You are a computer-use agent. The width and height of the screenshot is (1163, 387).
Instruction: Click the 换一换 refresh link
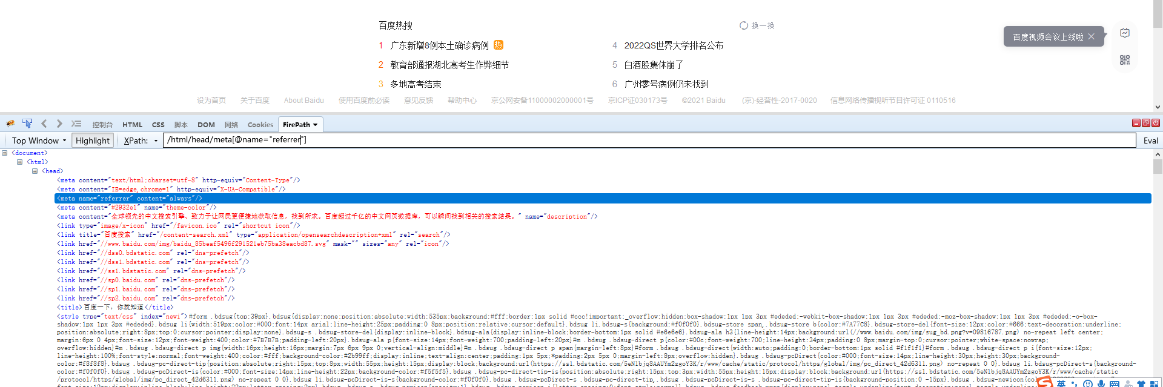tap(763, 25)
